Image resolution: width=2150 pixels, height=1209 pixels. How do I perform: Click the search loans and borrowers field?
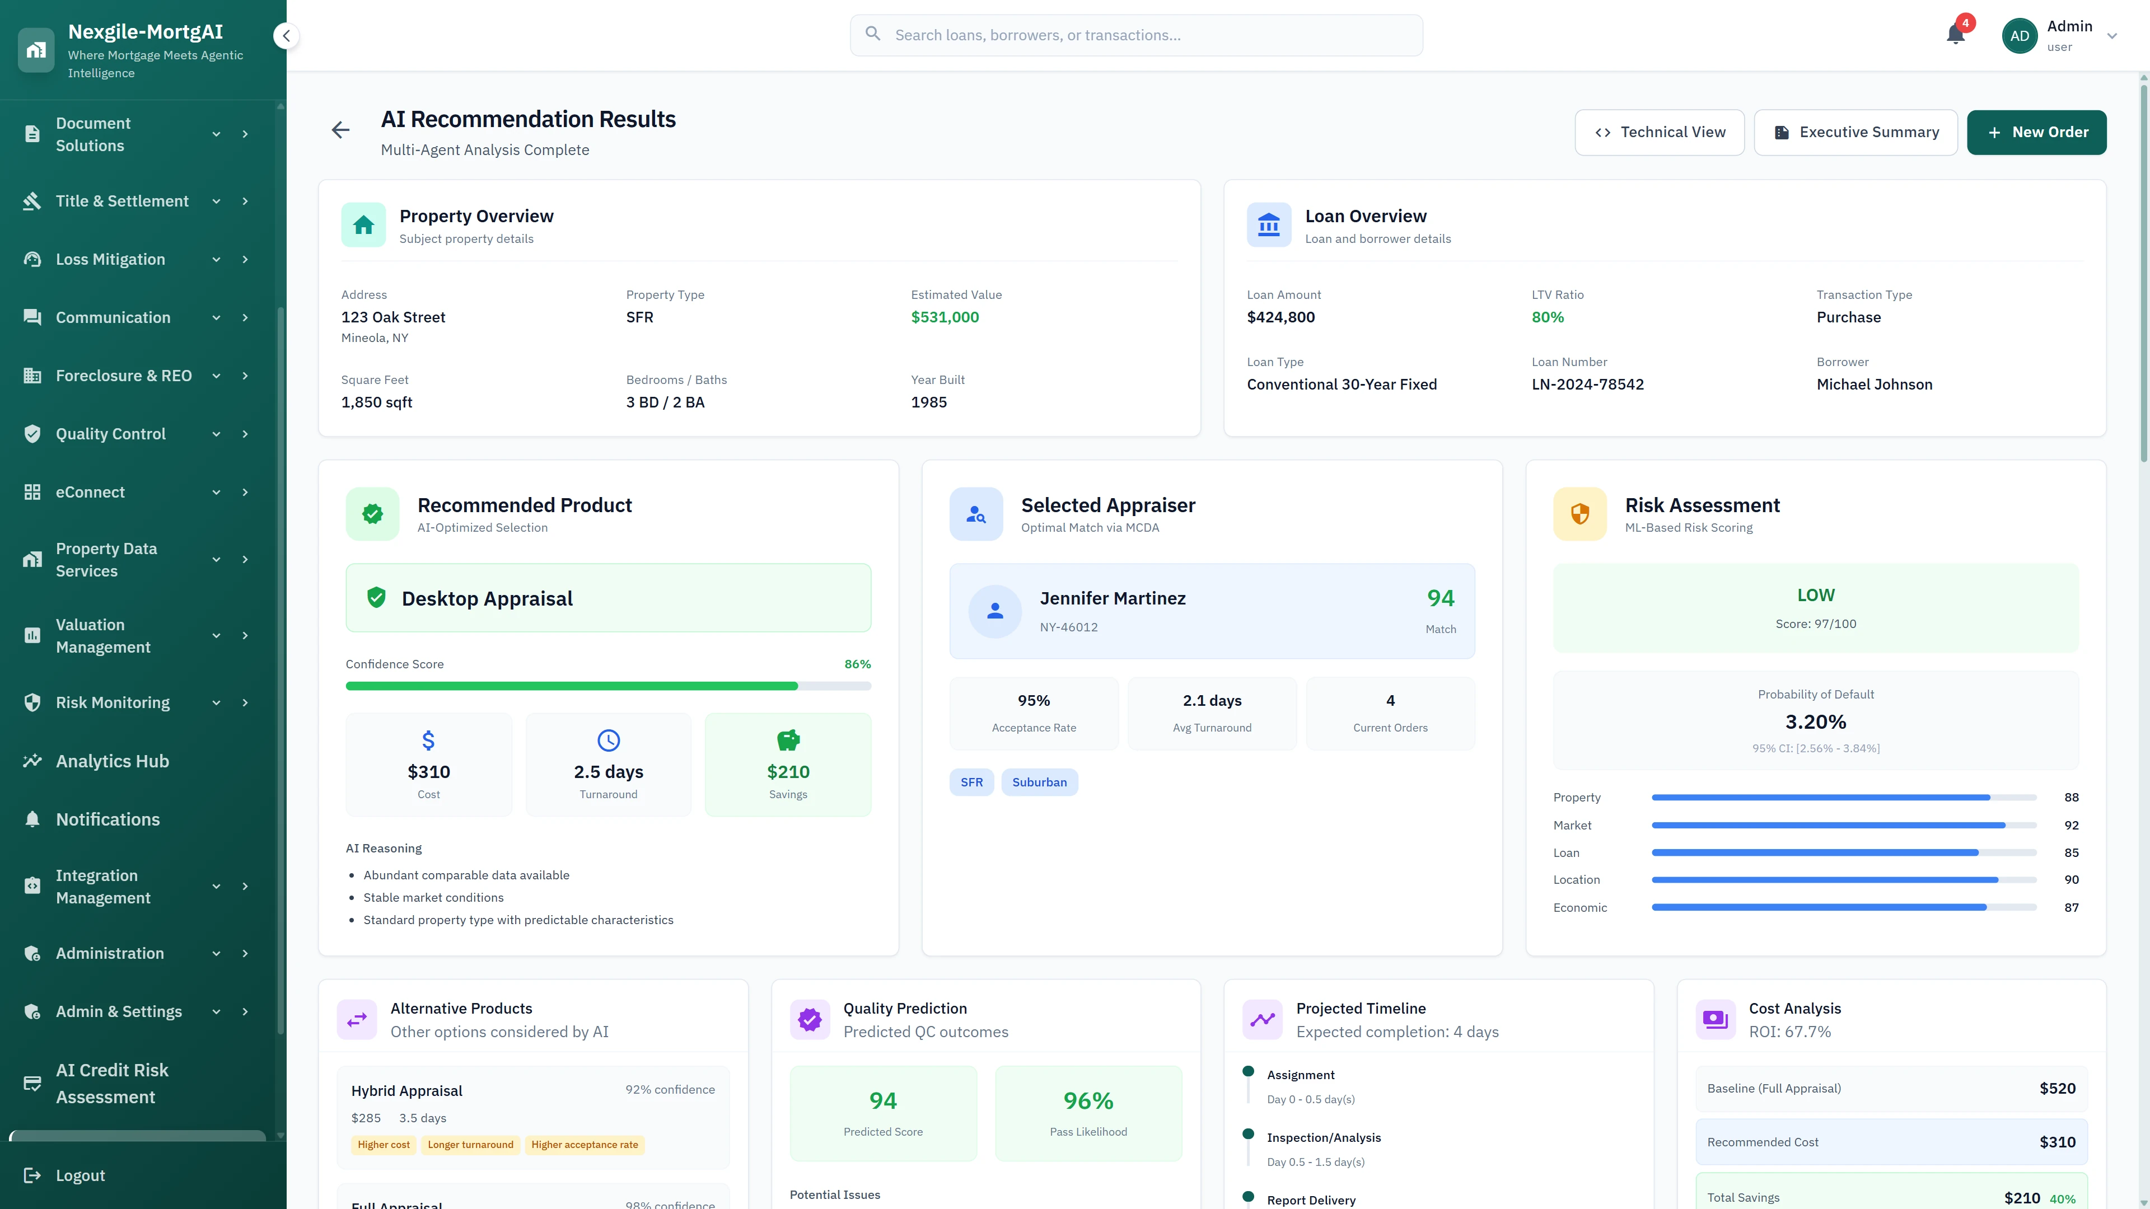(x=1135, y=35)
